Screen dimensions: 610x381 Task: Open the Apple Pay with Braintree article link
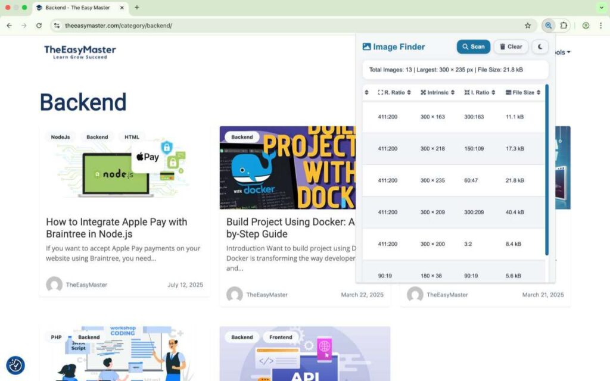(x=117, y=227)
